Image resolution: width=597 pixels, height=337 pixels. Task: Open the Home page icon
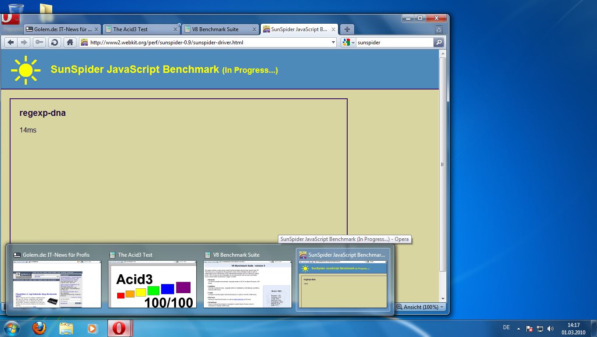click(69, 42)
